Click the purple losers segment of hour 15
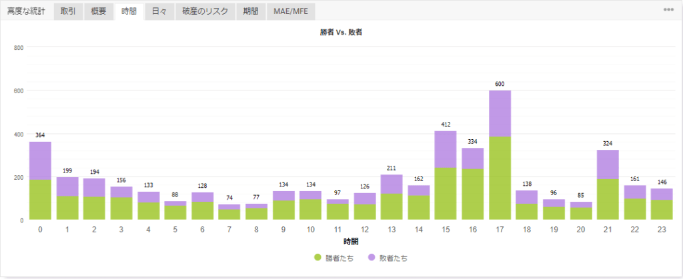Image resolution: width=683 pixels, height=279 pixels. click(446, 149)
